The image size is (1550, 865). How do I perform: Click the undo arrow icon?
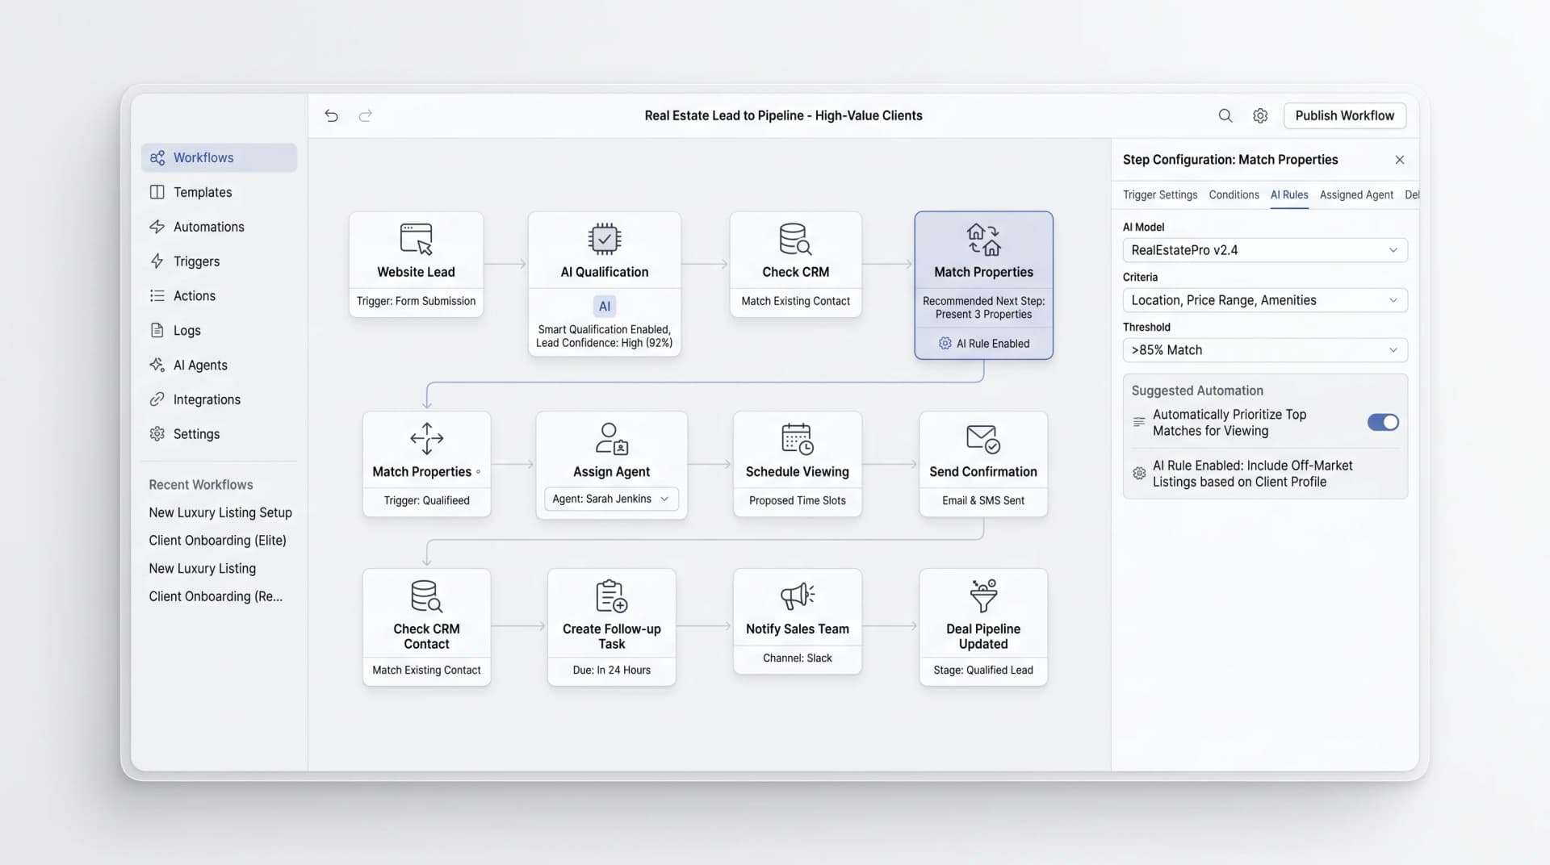[x=331, y=115]
